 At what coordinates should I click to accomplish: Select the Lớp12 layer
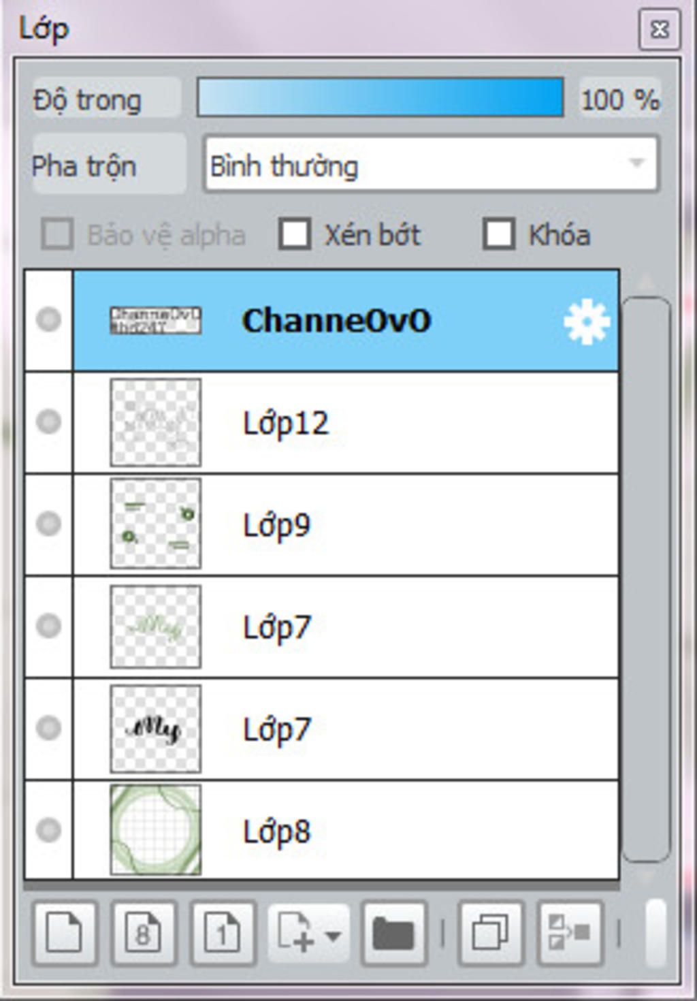coord(346,423)
